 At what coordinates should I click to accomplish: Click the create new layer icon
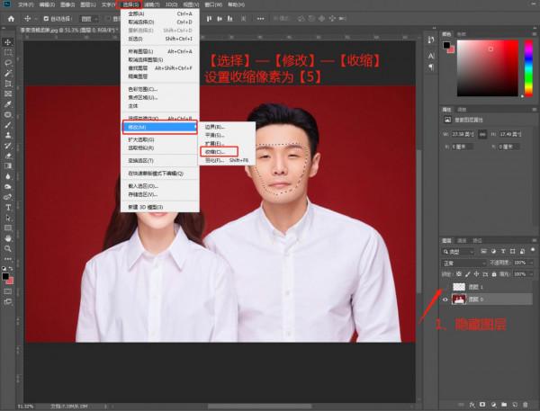(x=515, y=405)
